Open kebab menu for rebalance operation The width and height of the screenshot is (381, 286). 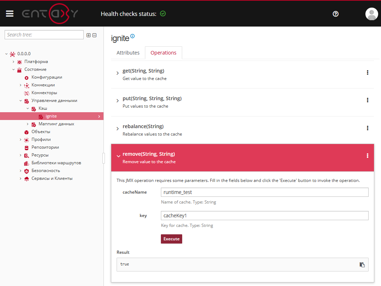[368, 128]
